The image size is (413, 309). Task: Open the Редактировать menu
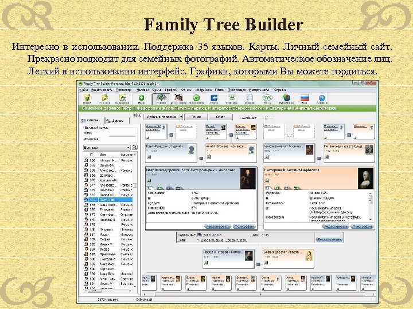tap(102, 90)
